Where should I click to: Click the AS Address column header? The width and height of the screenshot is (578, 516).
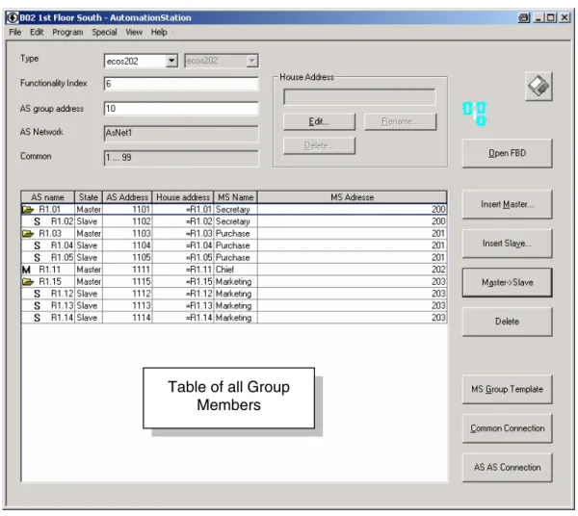pos(127,197)
